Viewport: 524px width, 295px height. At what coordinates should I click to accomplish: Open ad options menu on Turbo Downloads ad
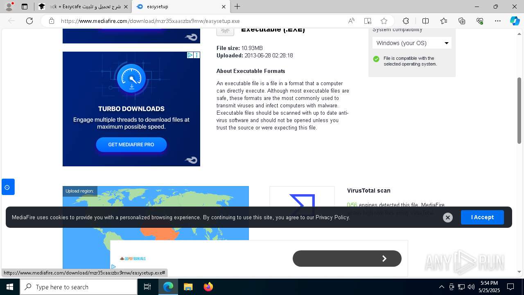tap(197, 55)
